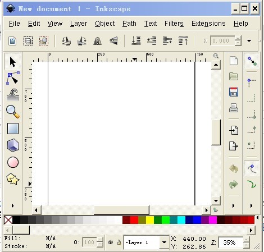Open the Text menu
This screenshot has height=252, width=264.
click(151, 24)
